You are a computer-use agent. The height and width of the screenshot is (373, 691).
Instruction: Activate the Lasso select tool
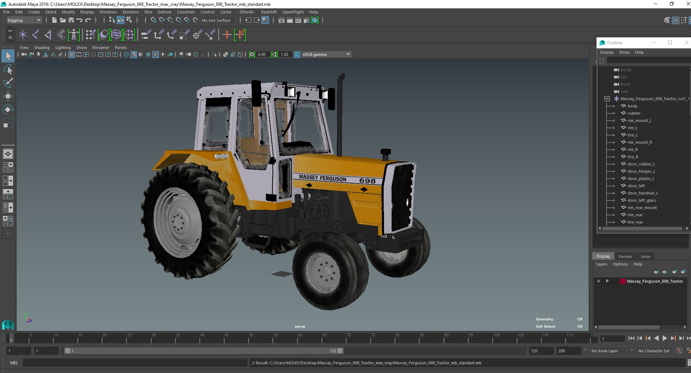tap(8, 69)
